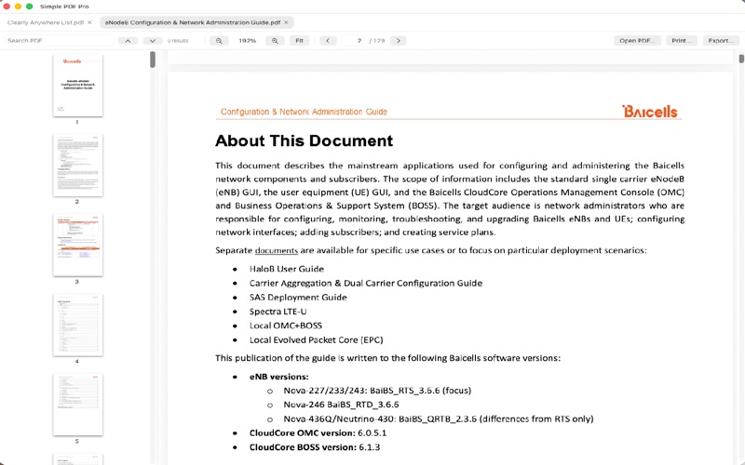The image size is (745, 465).
Task: Click the Export button
Action: point(720,41)
